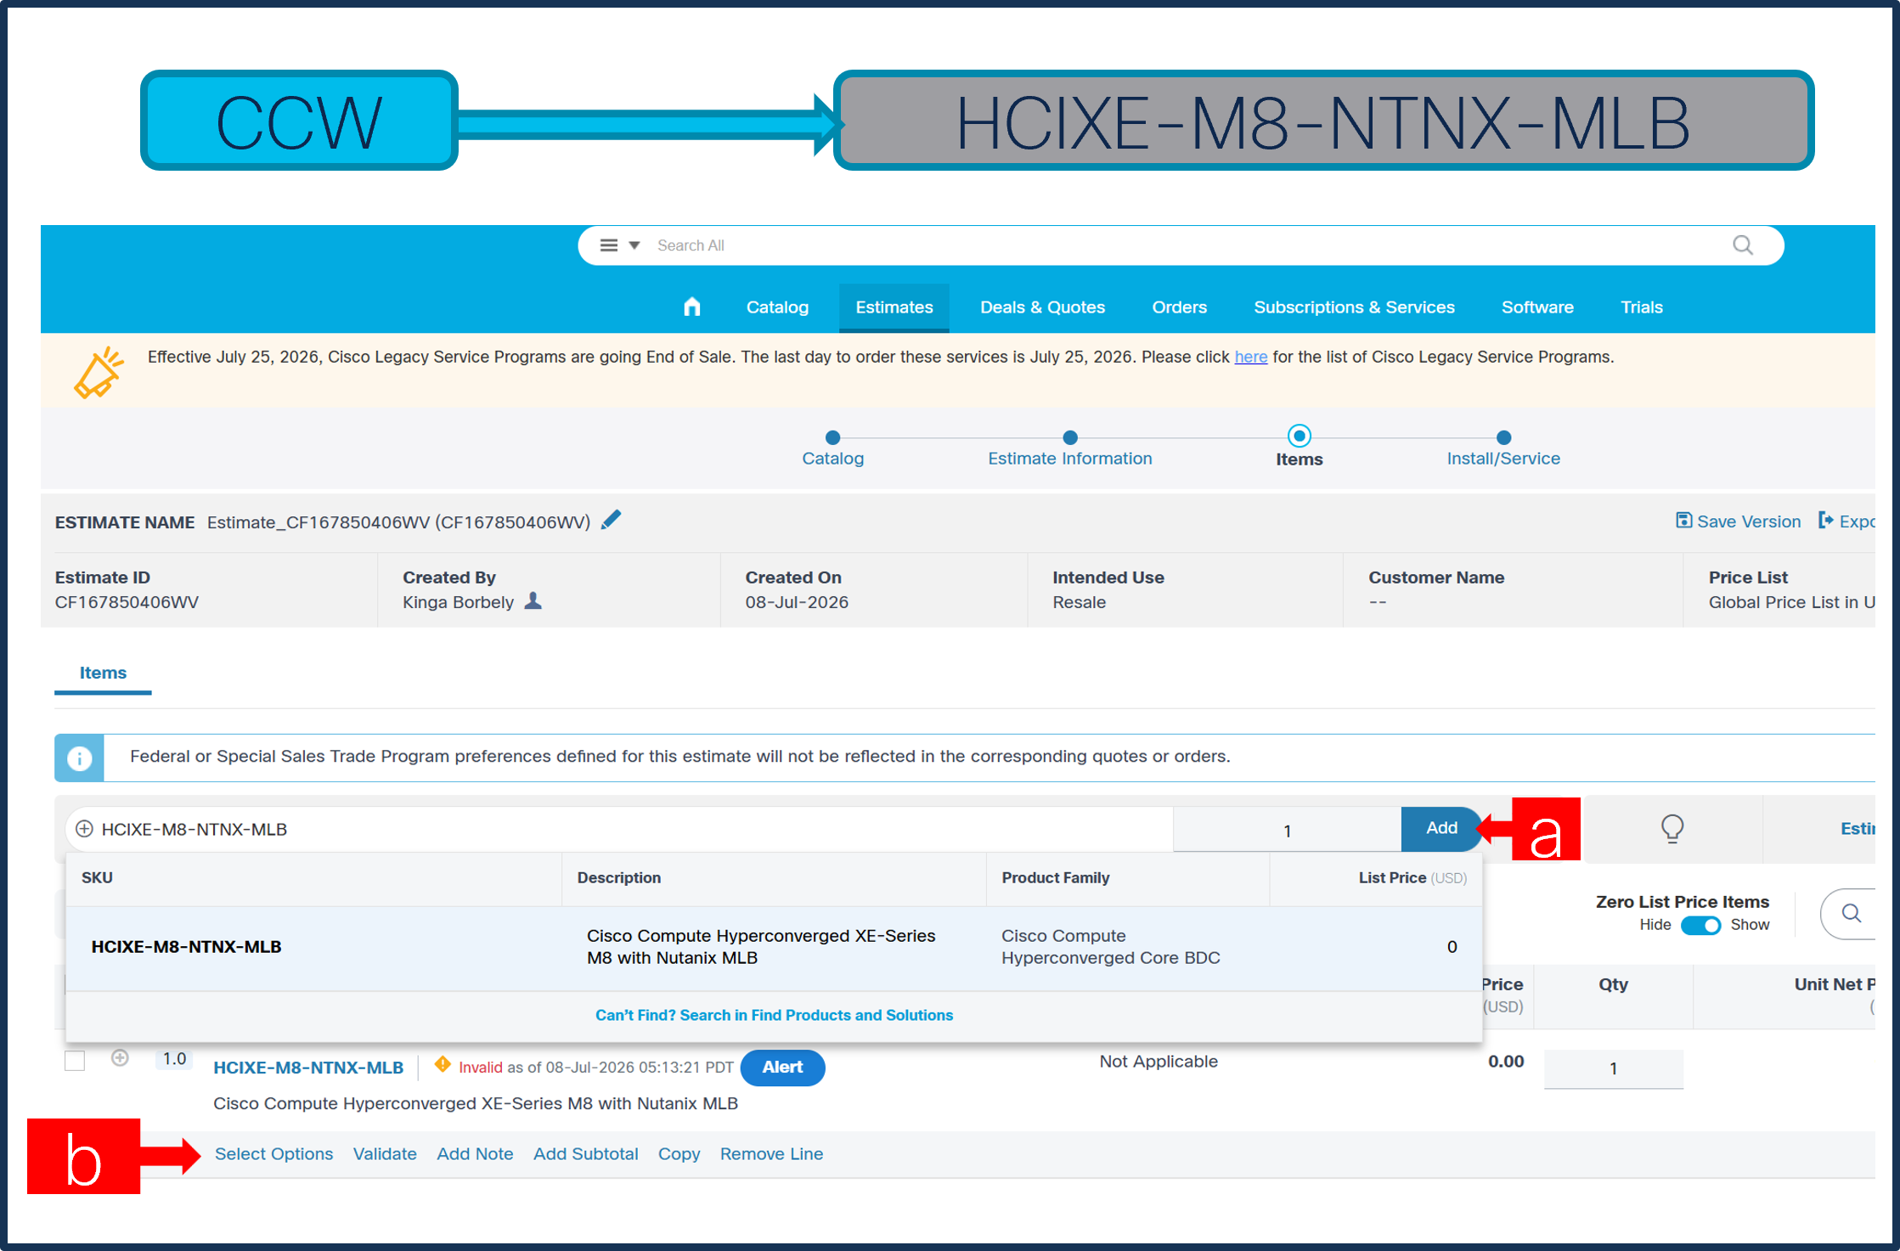Select the HCIXE-M8-NTNX-MLB suggestion row
Screen dimensions: 1900x1251
pyautogui.click(x=774, y=947)
